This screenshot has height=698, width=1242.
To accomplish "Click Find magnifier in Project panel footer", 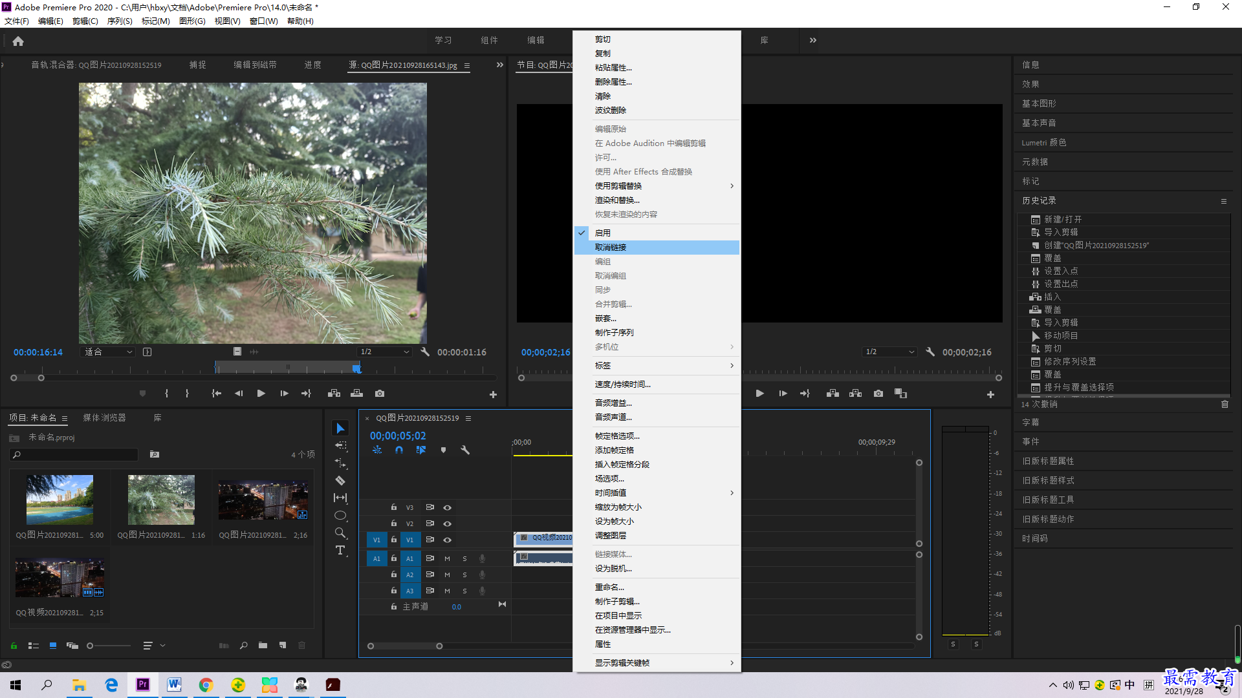I will pyautogui.click(x=244, y=645).
